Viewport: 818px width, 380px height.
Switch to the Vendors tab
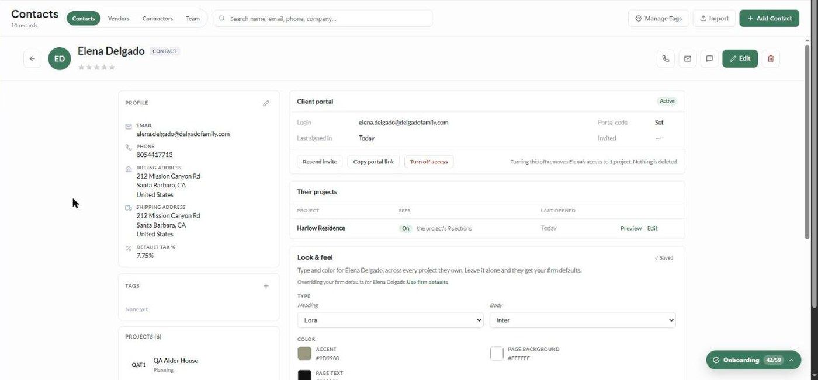tap(119, 19)
